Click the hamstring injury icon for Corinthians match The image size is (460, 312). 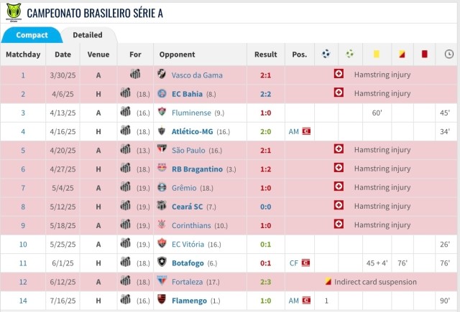point(338,224)
